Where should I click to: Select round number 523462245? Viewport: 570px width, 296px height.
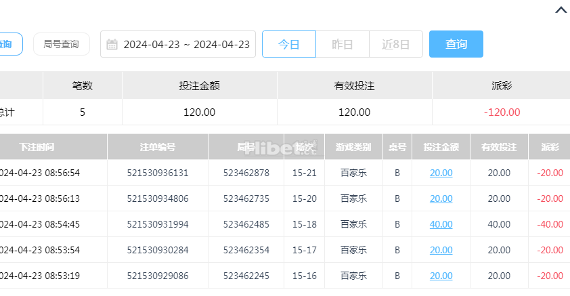pos(246,276)
